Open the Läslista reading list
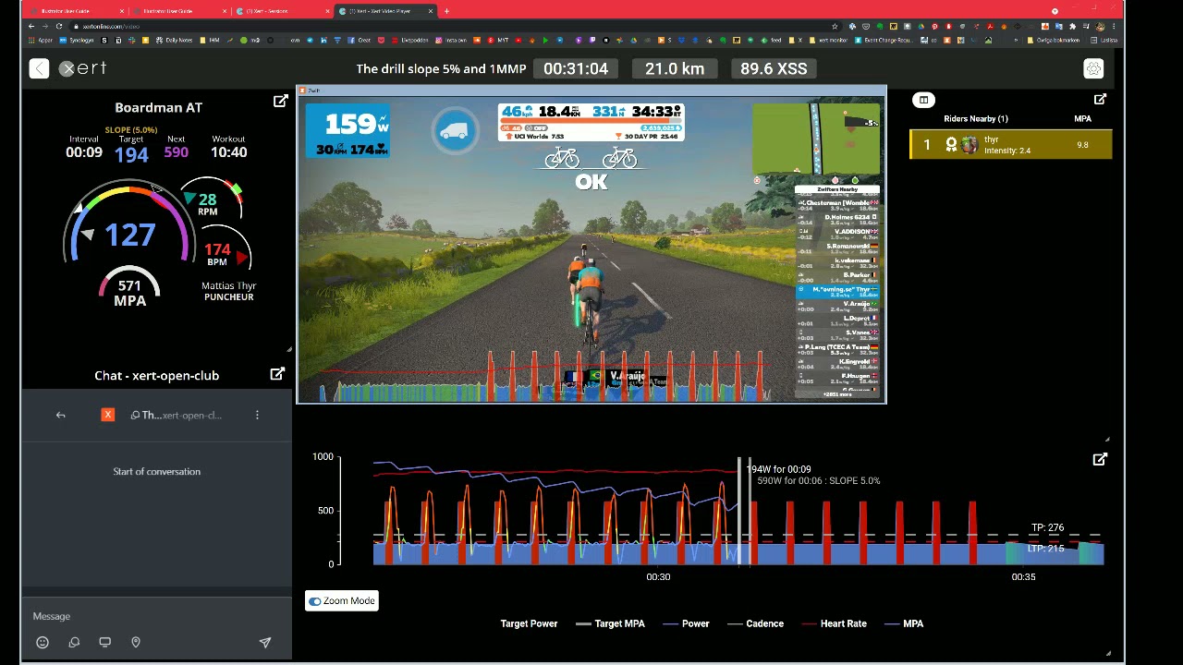The height and width of the screenshot is (665, 1183). 1104,41
